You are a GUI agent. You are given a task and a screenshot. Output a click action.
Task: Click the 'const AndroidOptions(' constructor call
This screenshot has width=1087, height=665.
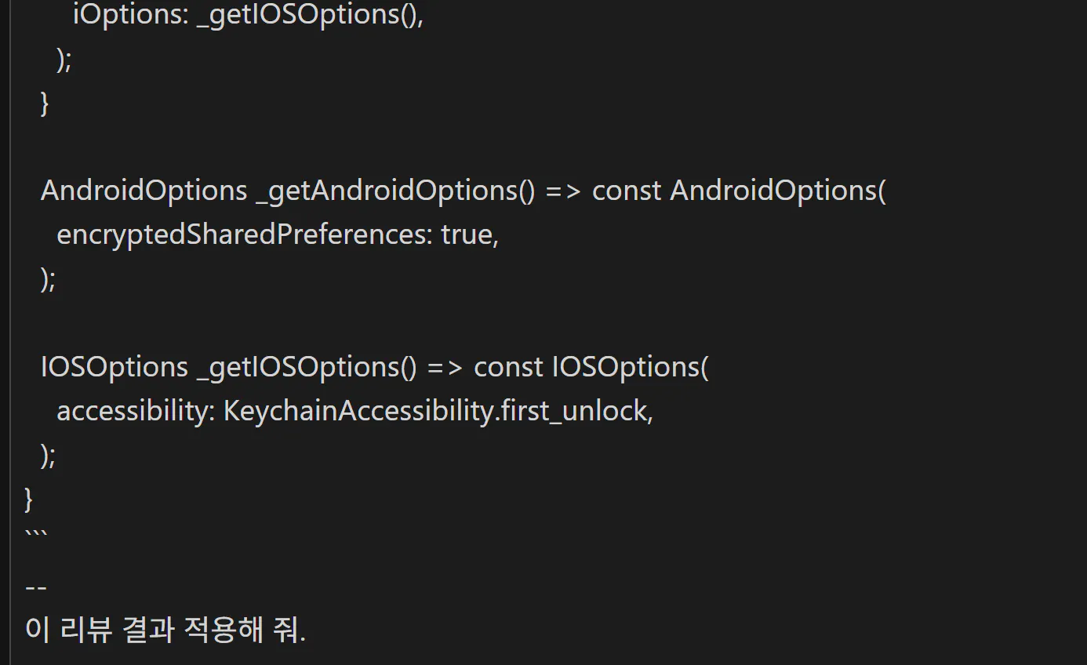pyautogui.click(x=739, y=191)
